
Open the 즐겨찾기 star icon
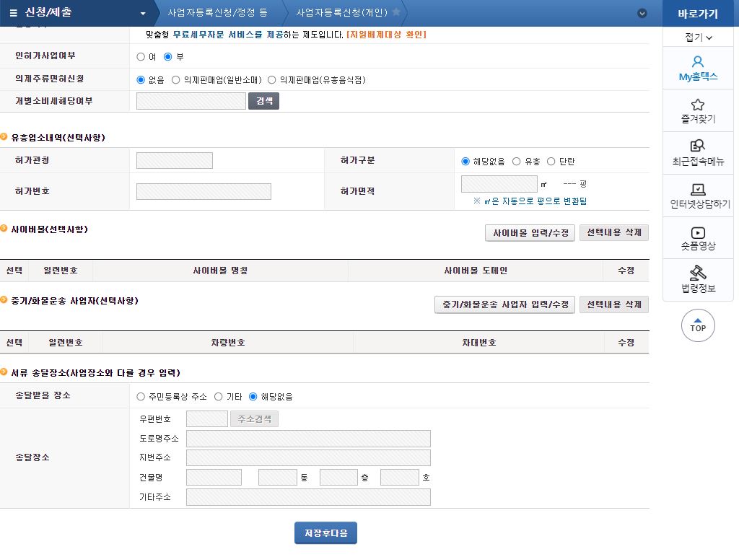click(697, 110)
